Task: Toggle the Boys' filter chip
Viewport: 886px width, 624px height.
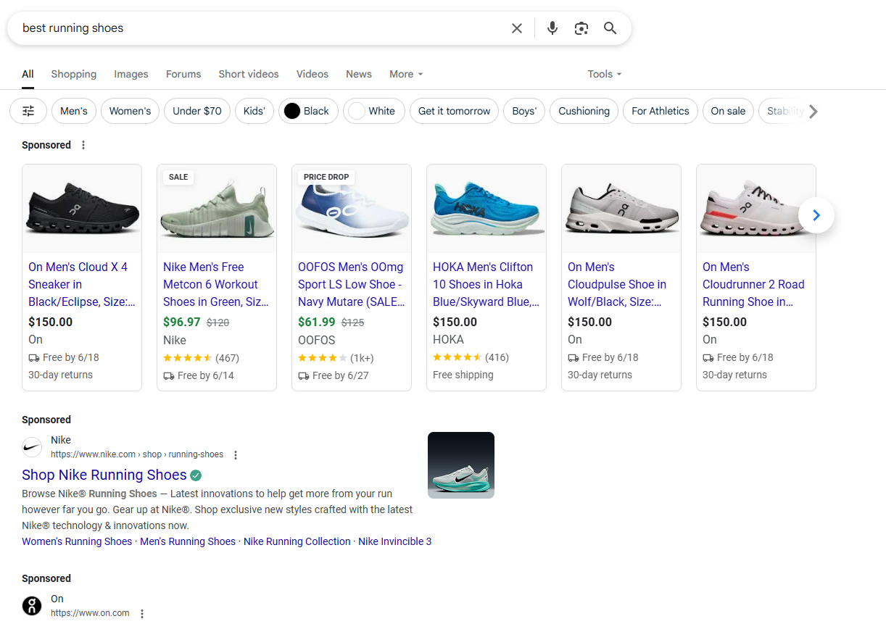Action: (x=524, y=111)
